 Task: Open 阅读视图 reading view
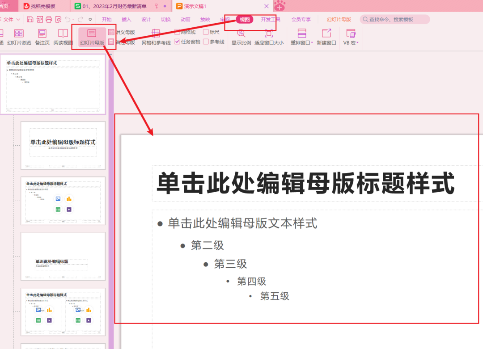point(63,37)
